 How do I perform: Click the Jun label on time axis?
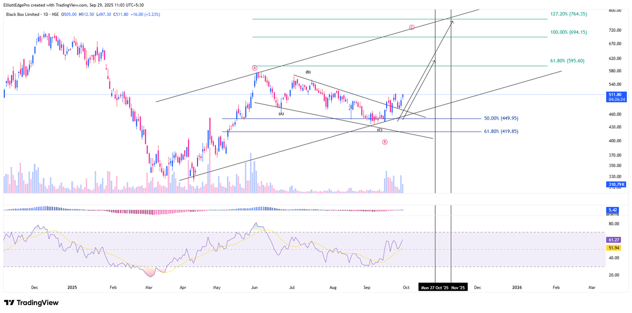[x=254, y=288]
